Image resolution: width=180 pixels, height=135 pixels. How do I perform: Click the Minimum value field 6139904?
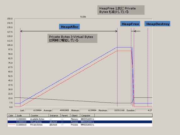coord(88,110)
